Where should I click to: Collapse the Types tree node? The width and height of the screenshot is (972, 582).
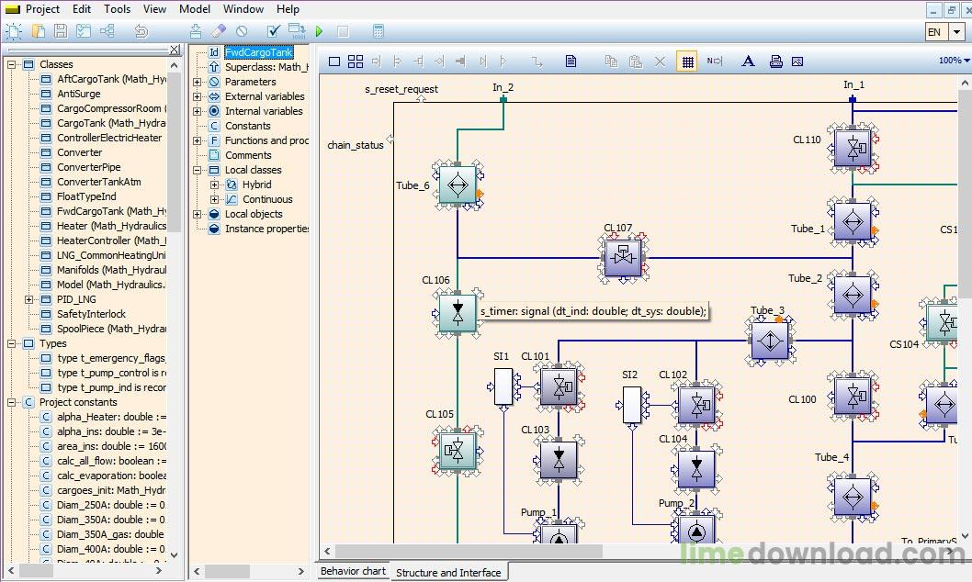[x=11, y=343]
